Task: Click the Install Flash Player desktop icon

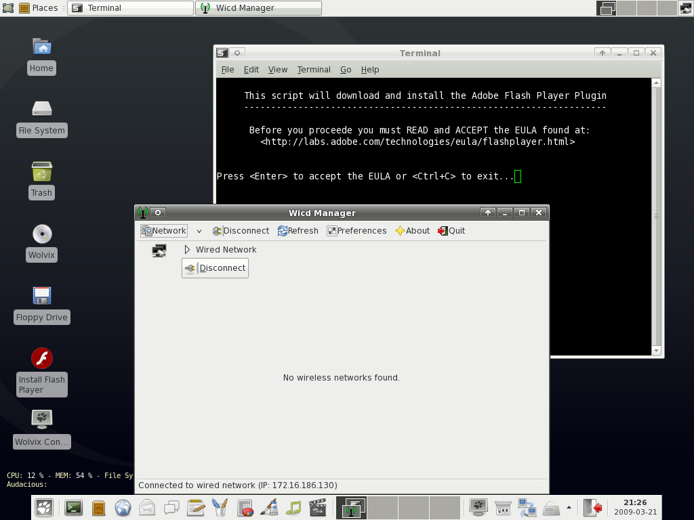Action: (x=41, y=372)
